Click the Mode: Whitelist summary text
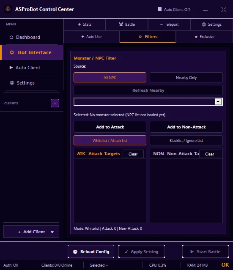233x270 pixels. [x=108, y=229]
